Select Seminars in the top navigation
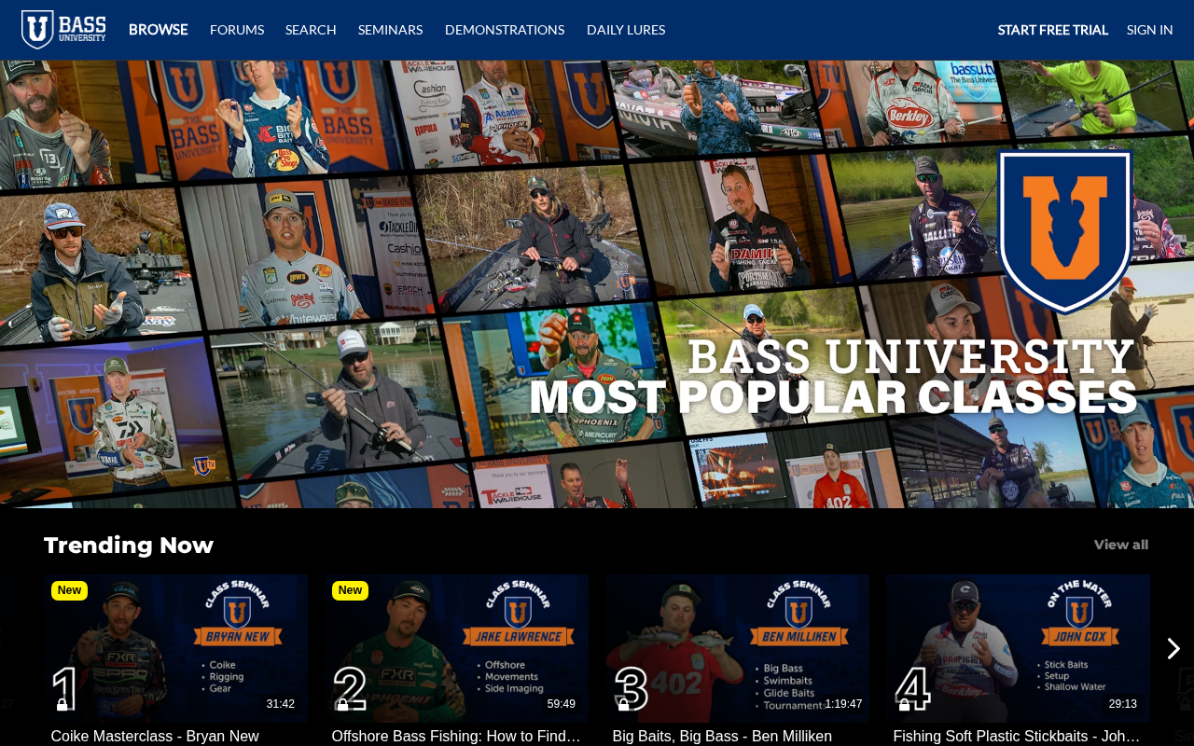Viewport: 1194px width, 746px height. tap(390, 30)
